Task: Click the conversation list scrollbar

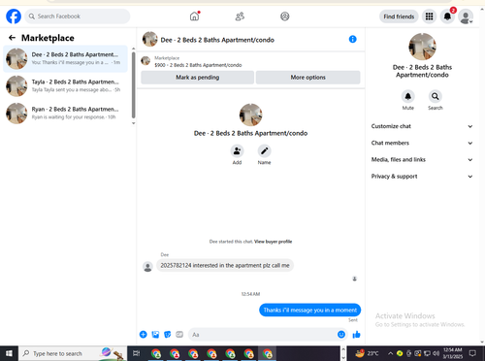Action: [133, 85]
